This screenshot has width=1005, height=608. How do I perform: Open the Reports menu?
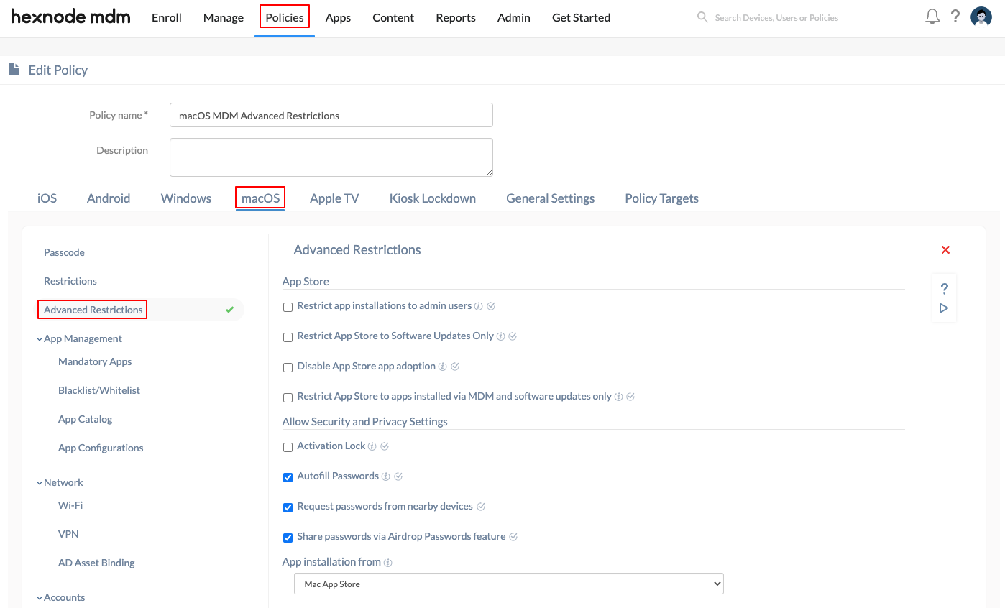[456, 17]
